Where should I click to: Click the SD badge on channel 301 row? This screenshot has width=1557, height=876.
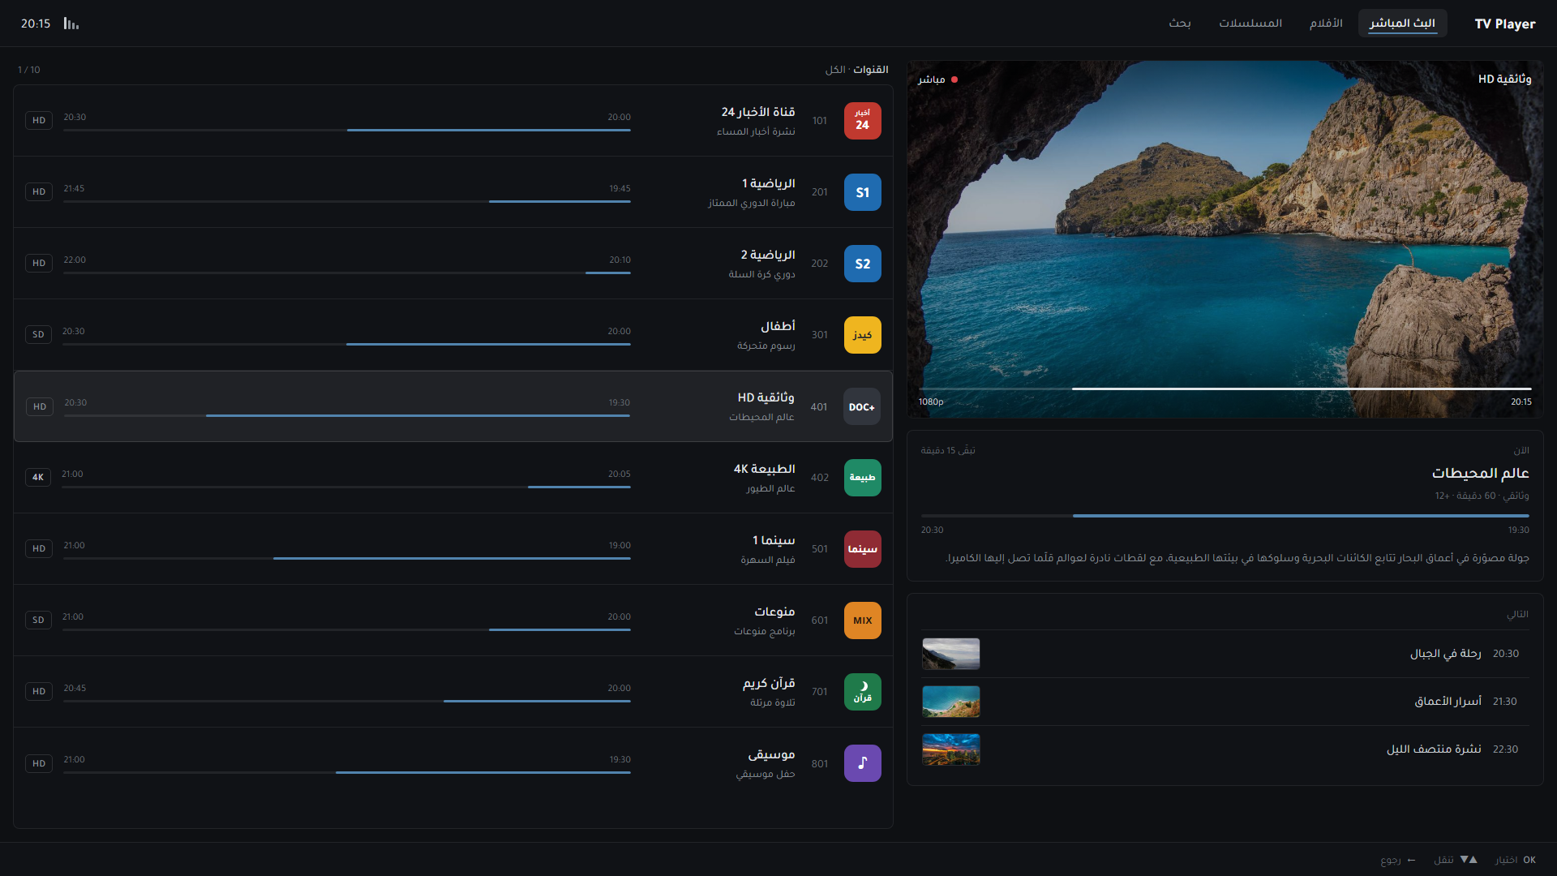pyautogui.click(x=38, y=334)
